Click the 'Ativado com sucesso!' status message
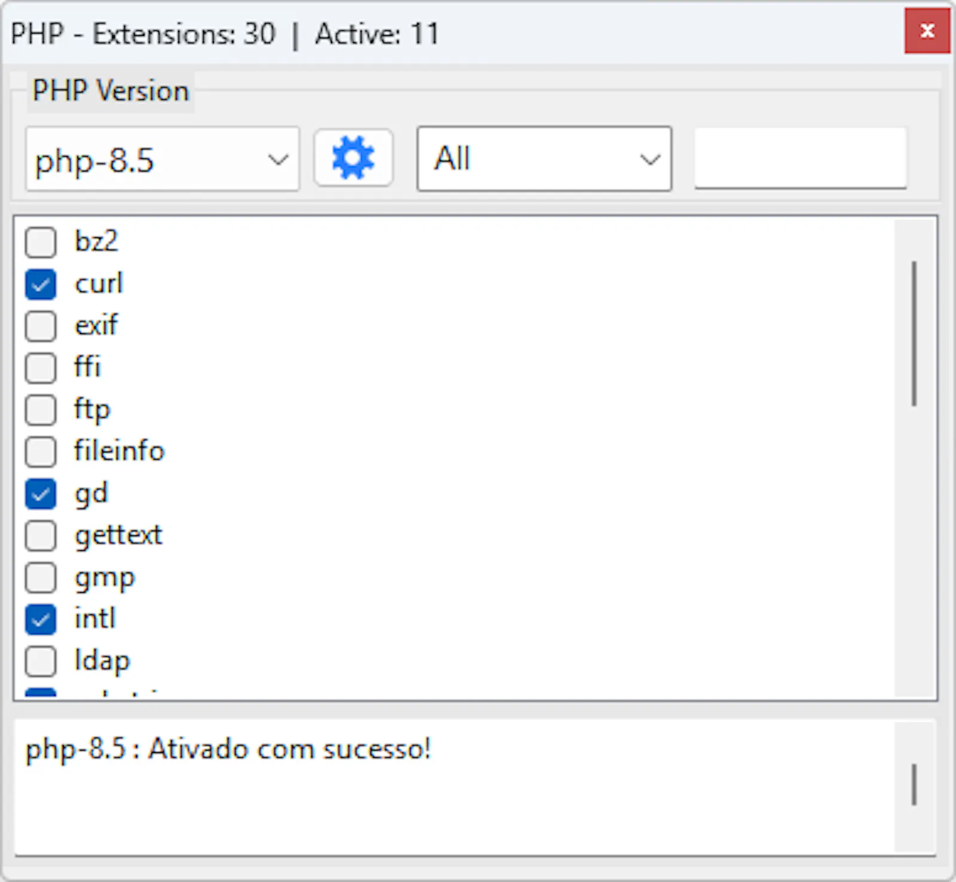 289,749
